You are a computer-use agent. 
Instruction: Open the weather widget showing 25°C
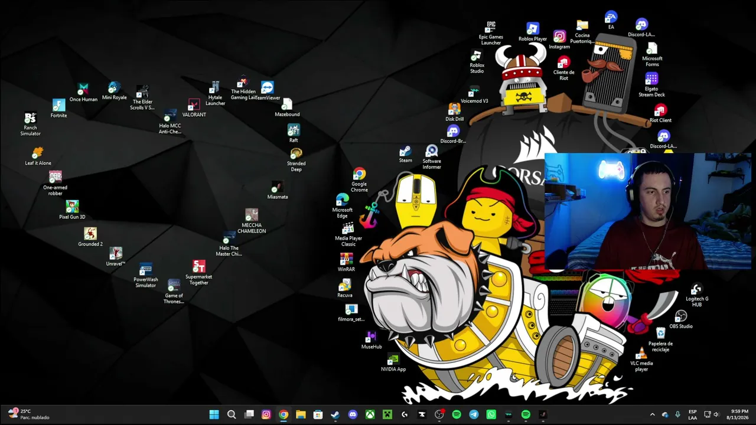pyautogui.click(x=29, y=414)
